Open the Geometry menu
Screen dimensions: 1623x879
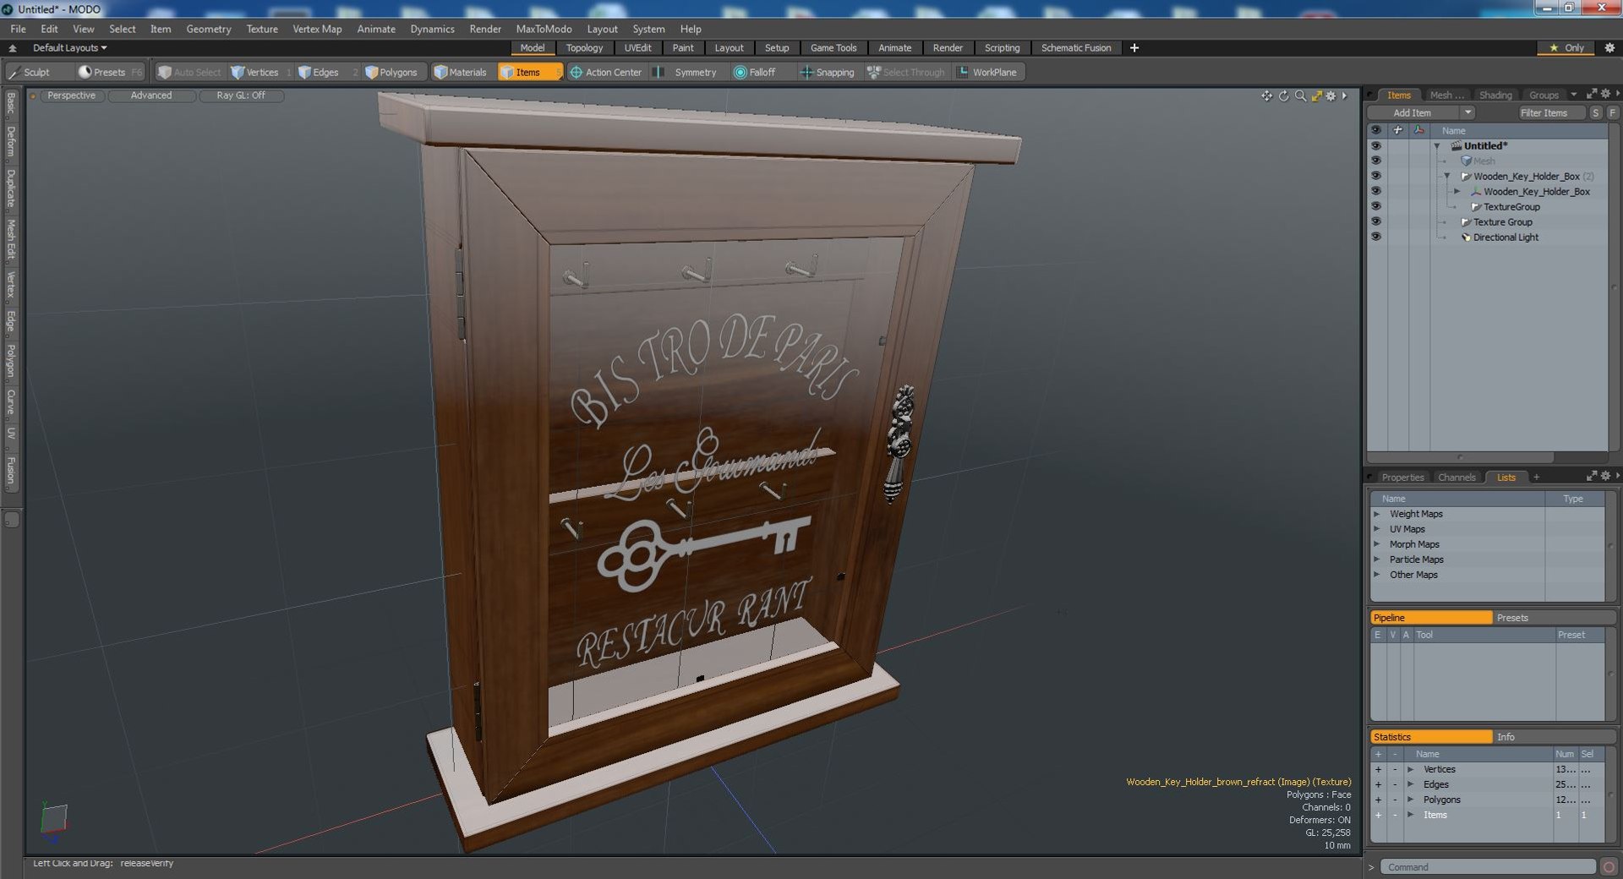208,29
